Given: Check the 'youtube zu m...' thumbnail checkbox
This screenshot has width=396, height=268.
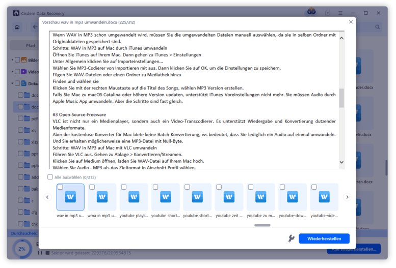Looking at the screenshot, I should click(251, 187).
